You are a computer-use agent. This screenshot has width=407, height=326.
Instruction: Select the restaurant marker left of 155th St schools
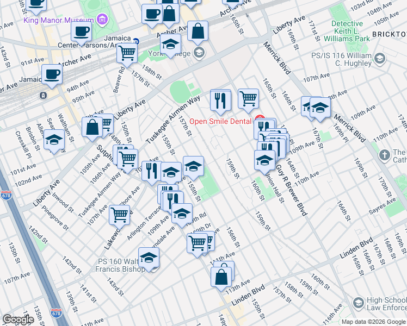tap(152, 173)
